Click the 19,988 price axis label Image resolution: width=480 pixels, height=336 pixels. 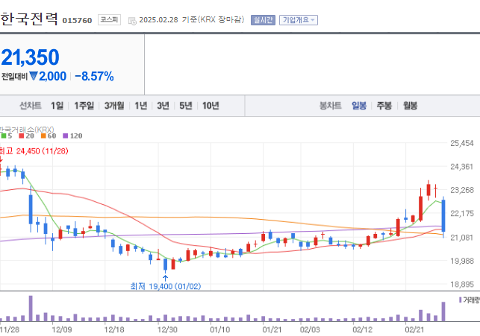[461, 261]
